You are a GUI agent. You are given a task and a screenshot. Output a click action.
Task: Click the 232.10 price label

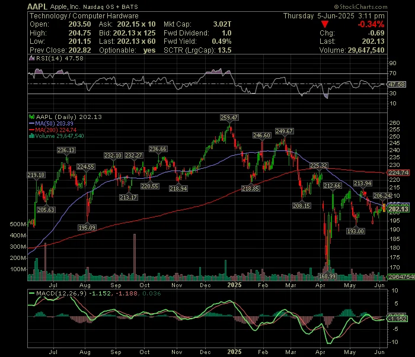[x=113, y=155]
